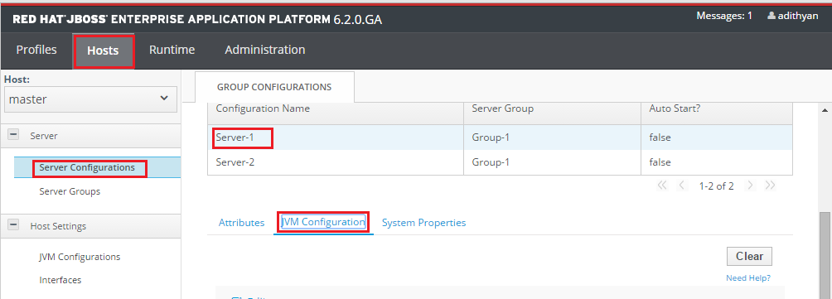Switch to the Runtime tab
The width and height of the screenshot is (832, 299).
coord(172,50)
